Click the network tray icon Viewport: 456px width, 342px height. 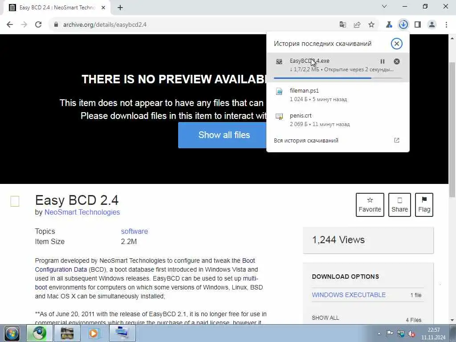coord(401,334)
